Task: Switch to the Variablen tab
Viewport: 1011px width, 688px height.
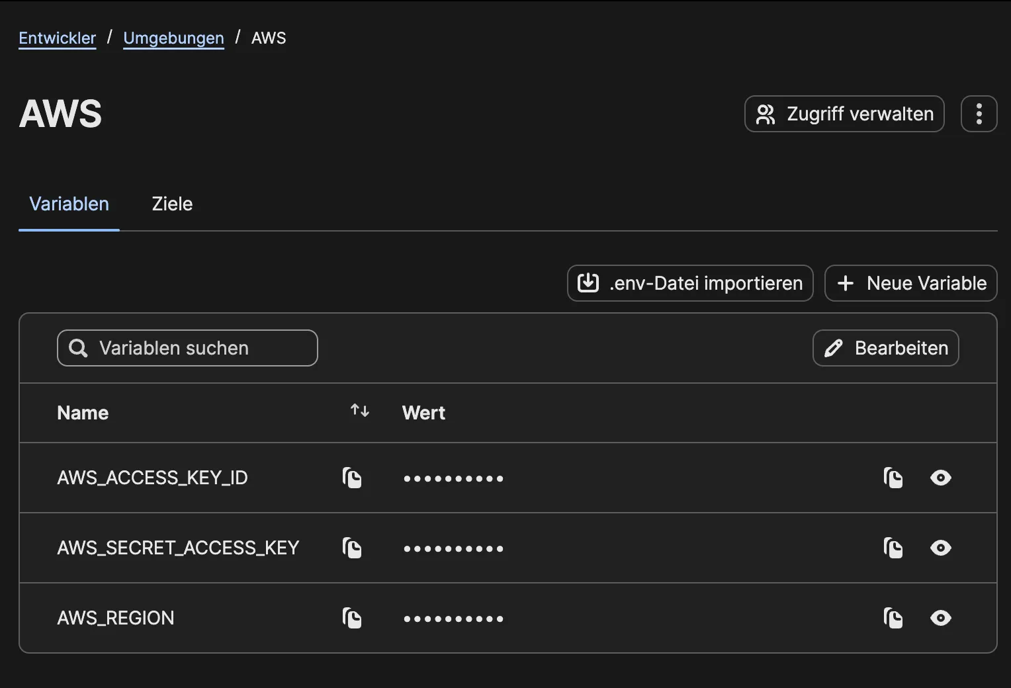Action: 69,204
